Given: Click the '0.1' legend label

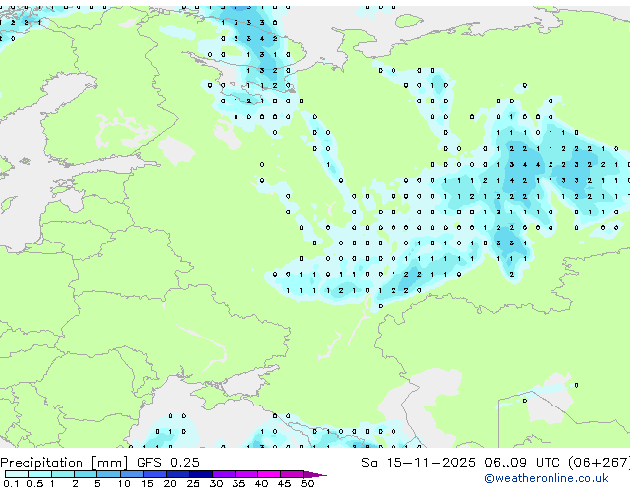Looking at the screenshot, I should [x=11, y=483].
